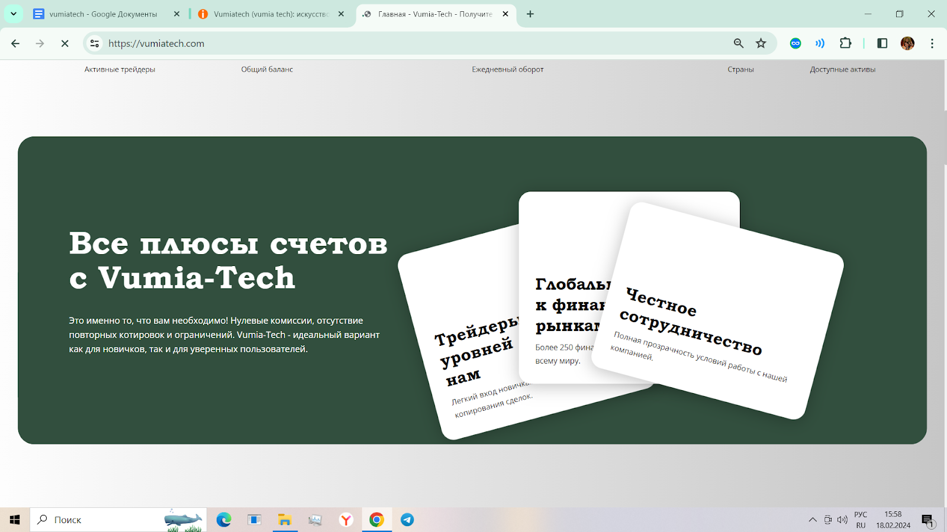This screenshot has width=947, height=532.
Task: Open the tab search dropdown arrow
Action: click(13, 14)
